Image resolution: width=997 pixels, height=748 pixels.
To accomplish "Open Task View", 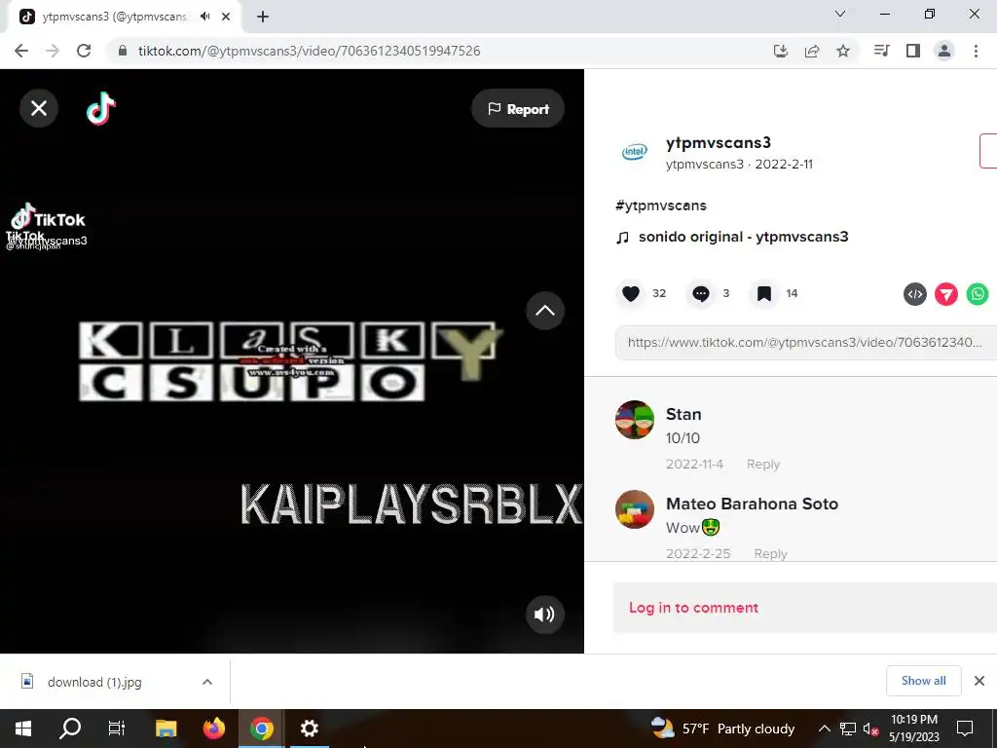I will pyautogui.click(x=117, y=729).
